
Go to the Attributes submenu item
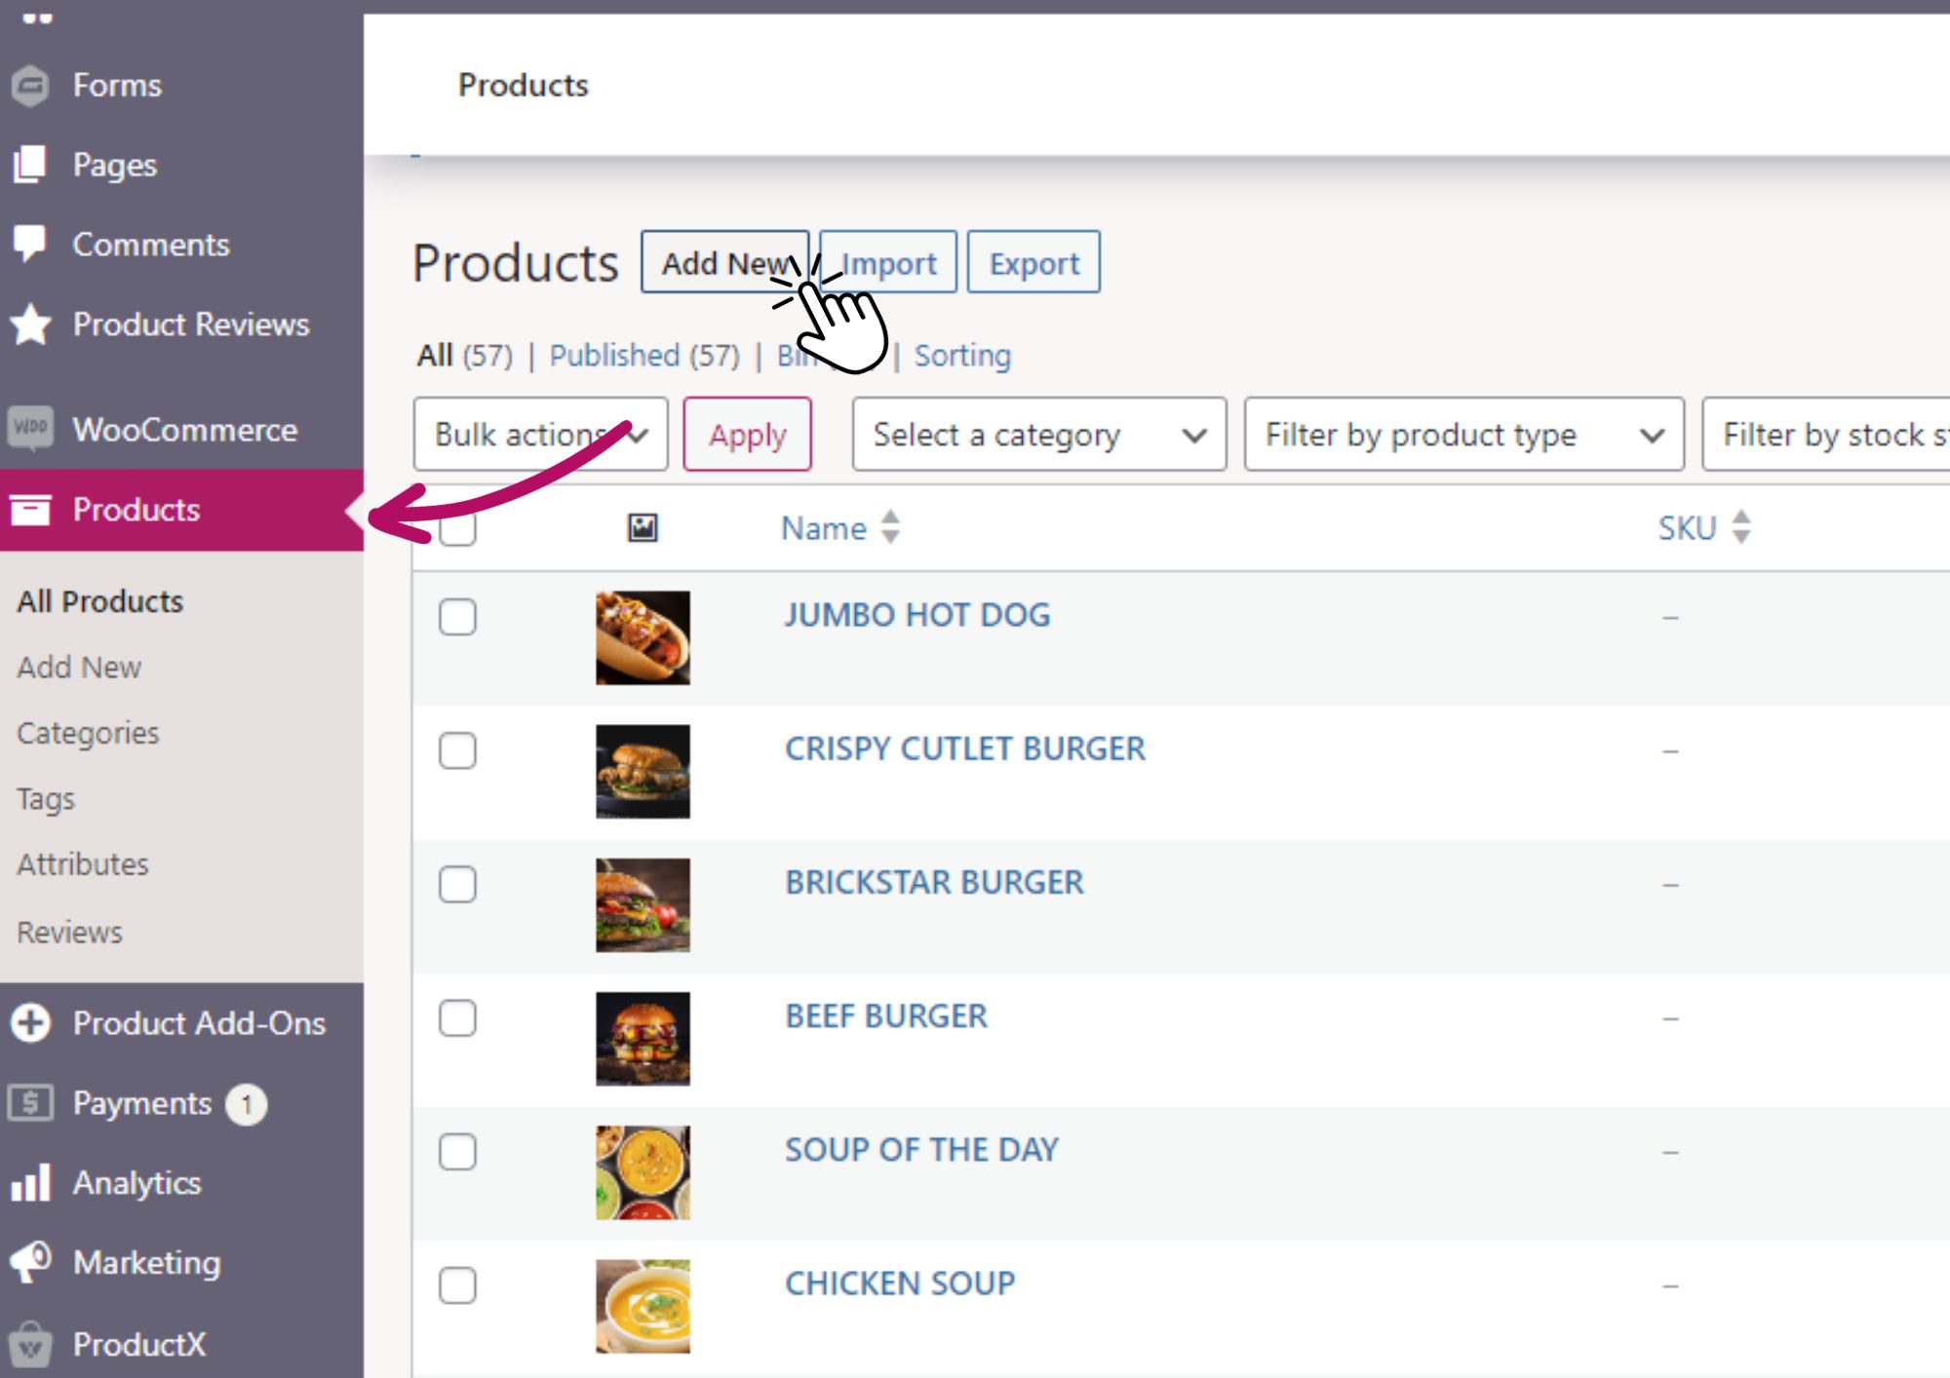point(83,864)
